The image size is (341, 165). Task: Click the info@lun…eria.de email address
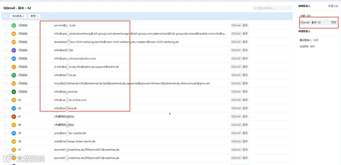pos(65,108)
